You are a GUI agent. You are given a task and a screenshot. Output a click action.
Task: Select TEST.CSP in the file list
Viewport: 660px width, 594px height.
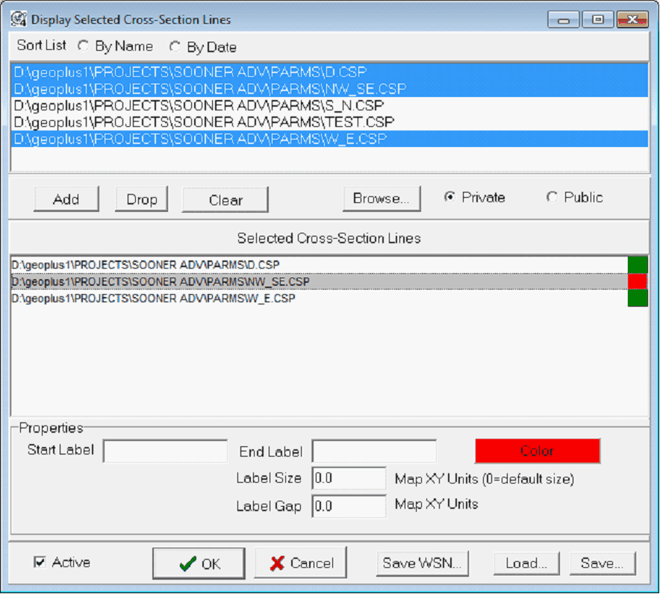(204, 122)
